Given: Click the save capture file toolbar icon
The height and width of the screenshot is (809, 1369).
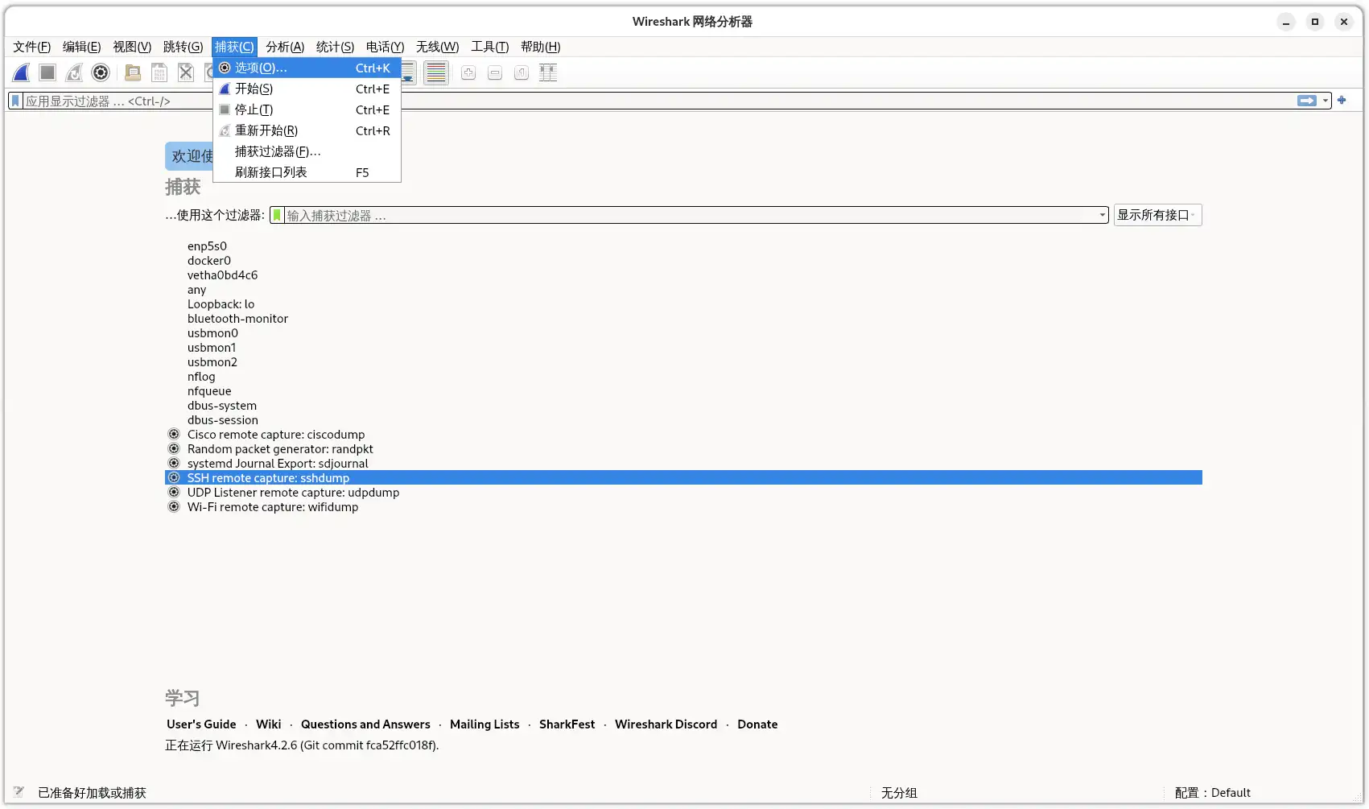Looking at the screenshot, I should (x=159, y=73).
